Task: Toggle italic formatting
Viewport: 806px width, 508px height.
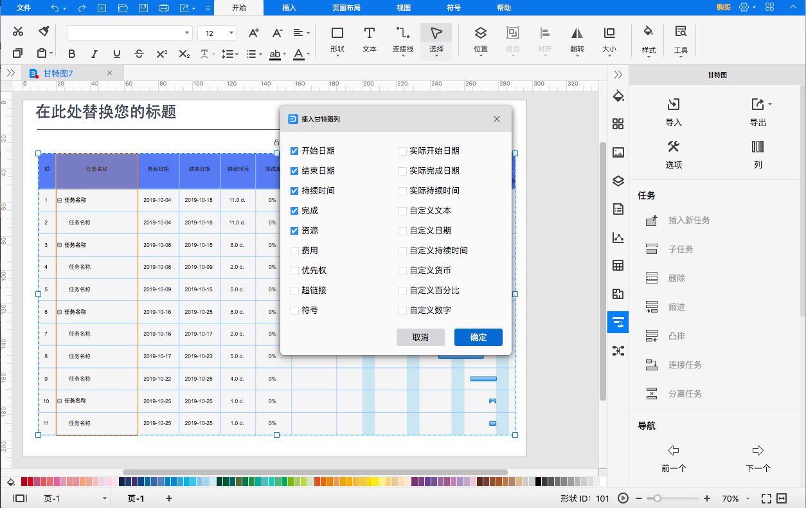Action: click(x=94, y=54)
